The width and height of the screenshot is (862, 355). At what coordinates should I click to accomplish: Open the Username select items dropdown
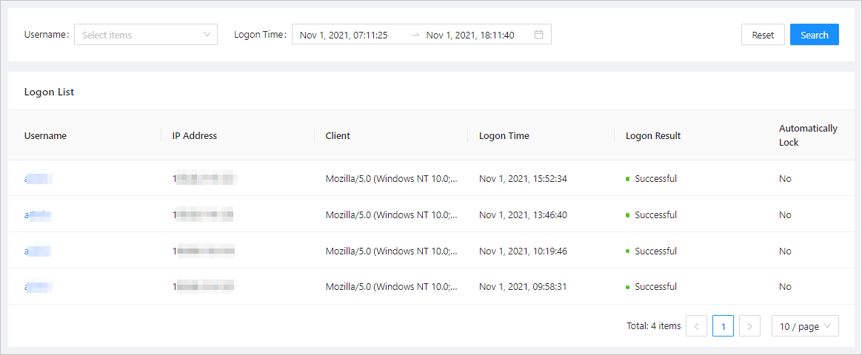click(137, 35)
